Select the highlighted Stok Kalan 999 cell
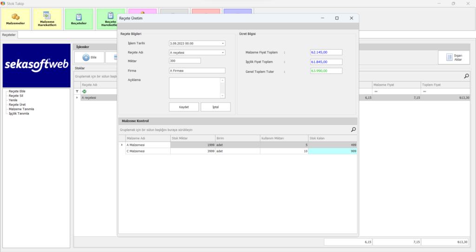Screen dimensions: 476x252 332,151
